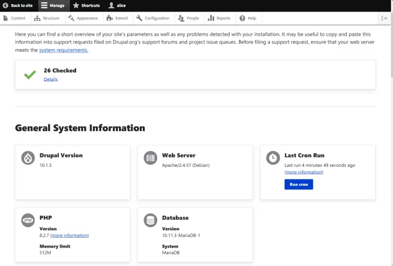Collapse toolbar with the orientation arrow icon

click(x=385, y=18)
